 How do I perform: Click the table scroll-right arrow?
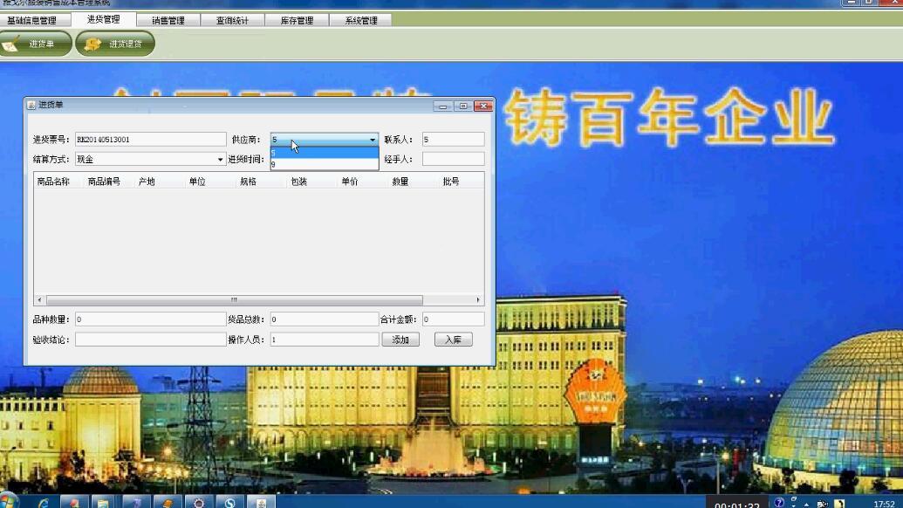point(478,300)
